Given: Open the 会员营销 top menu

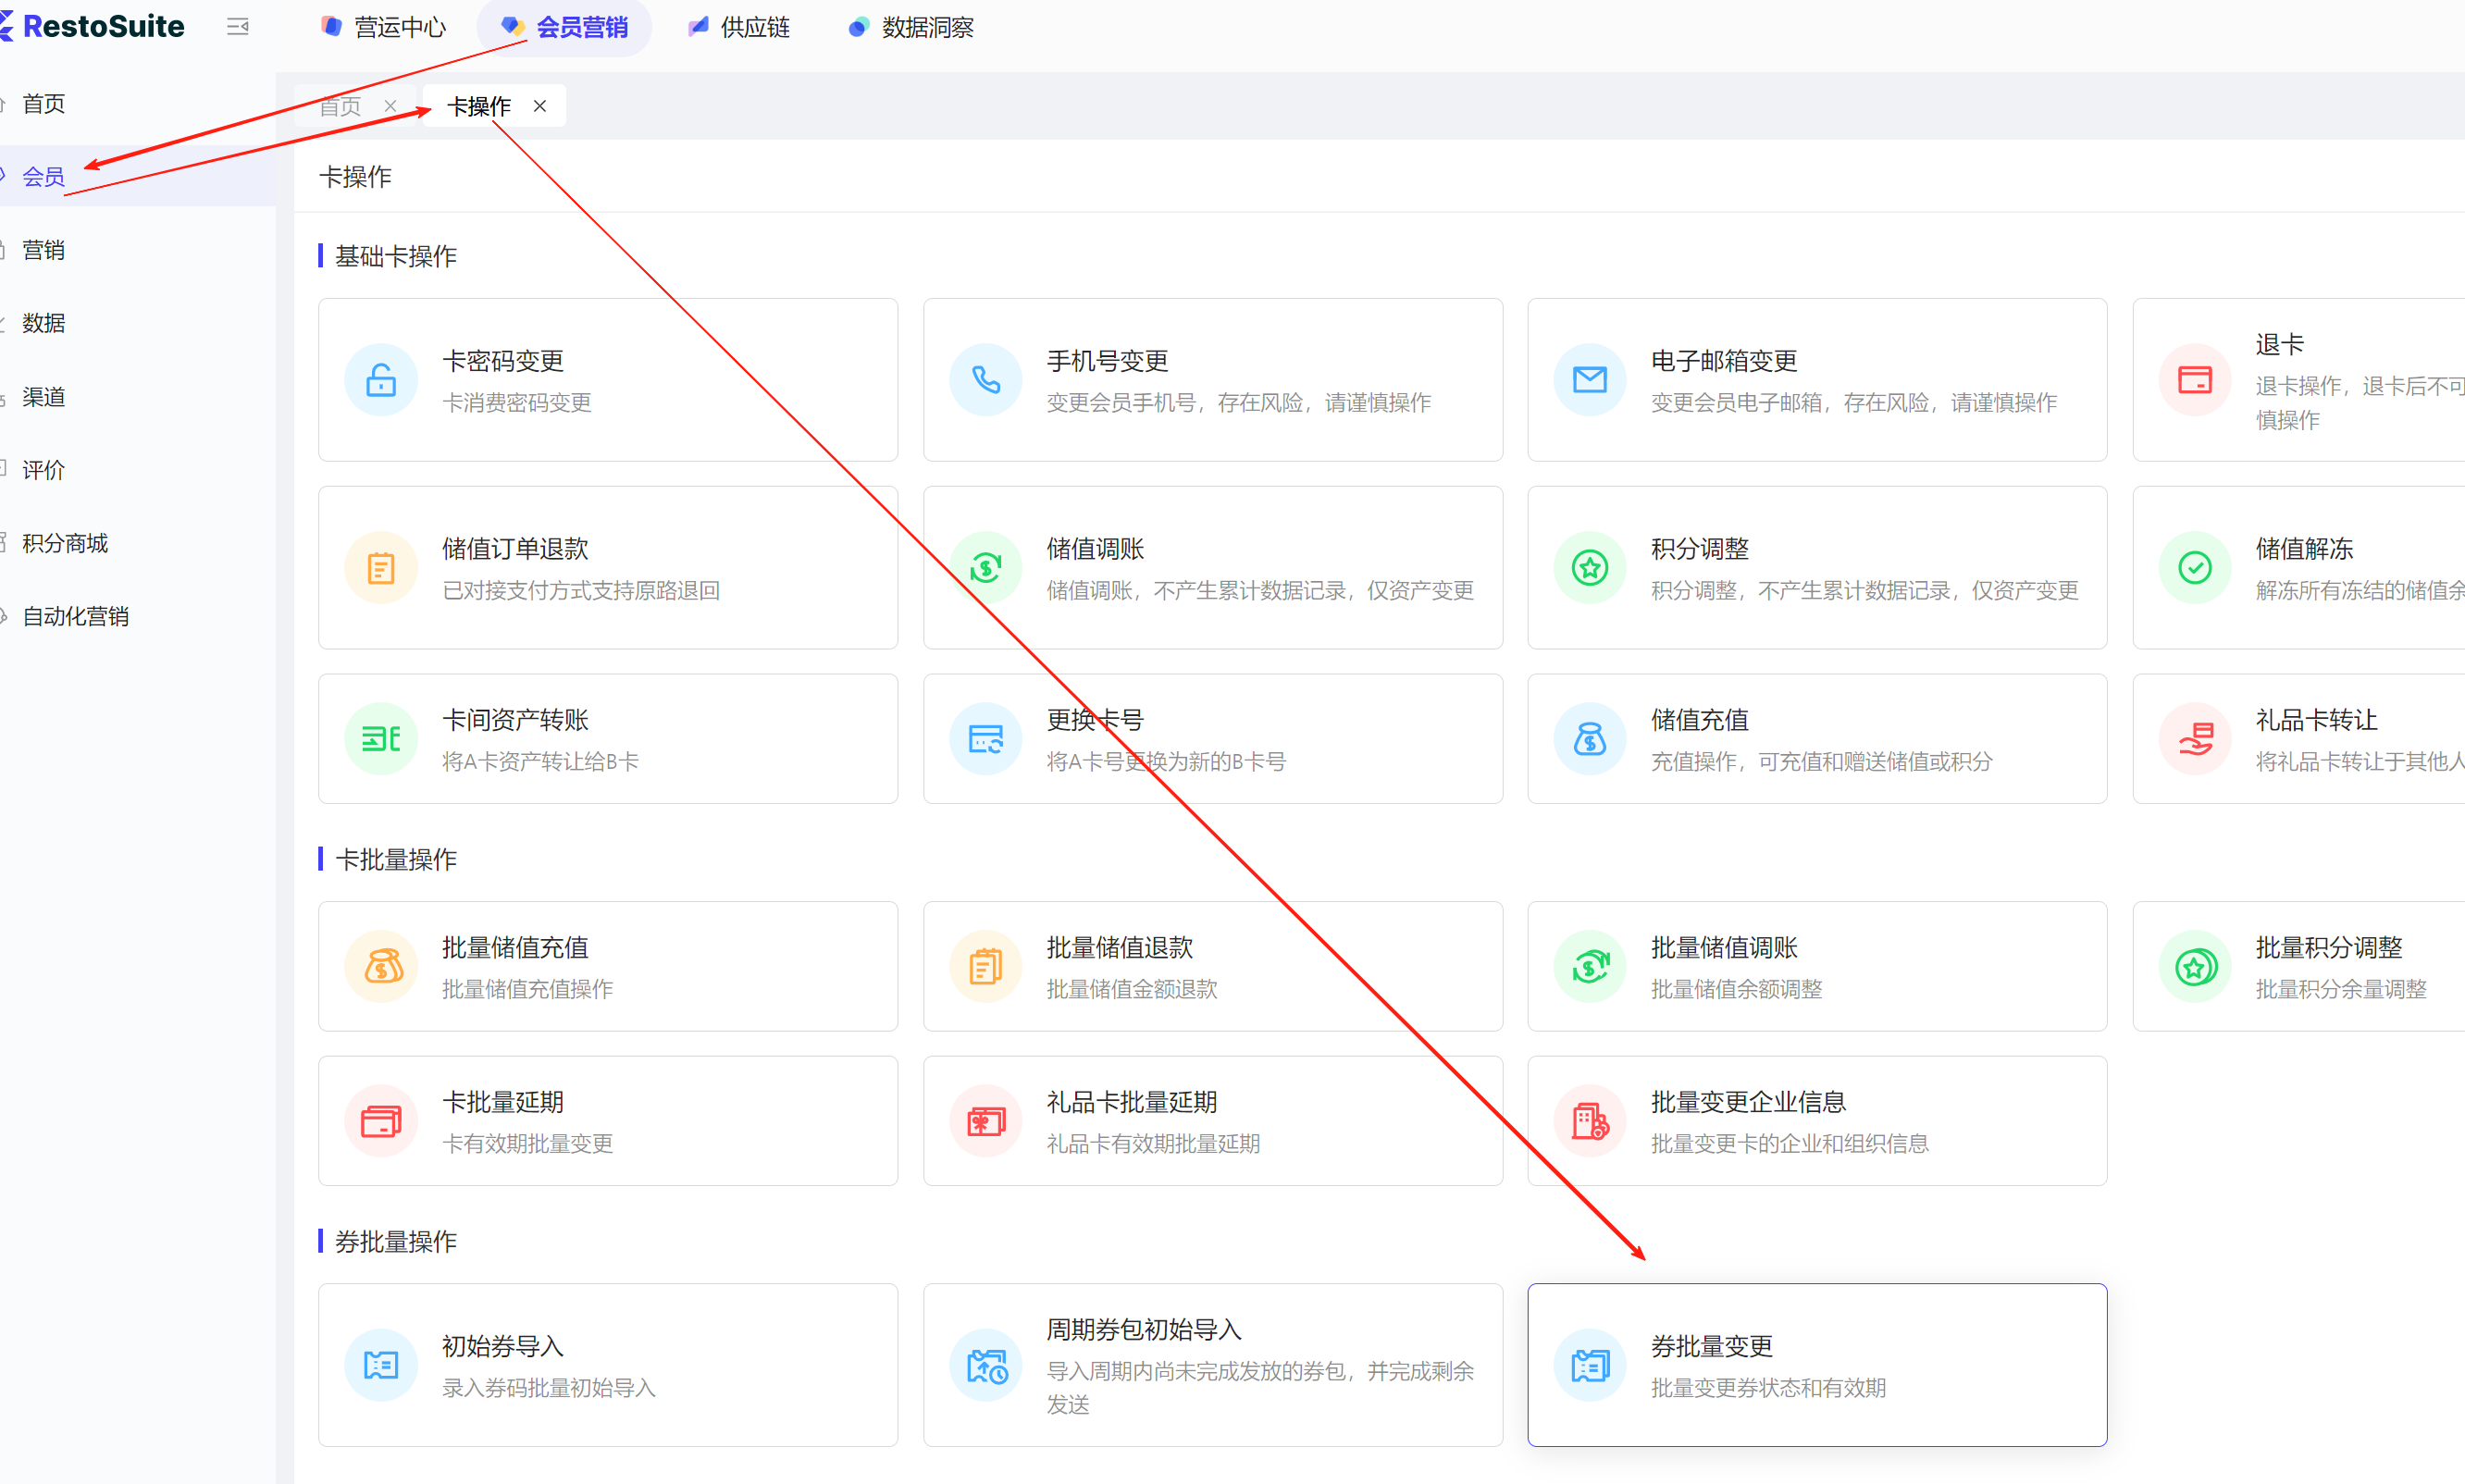Looking at the screenshot, I should [565, 27].
